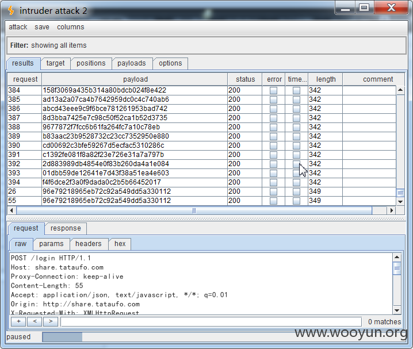Viewport: 413px width, 349px height.
Task: Maximize the intruder attack 2 window
Action: pos(364,7)
